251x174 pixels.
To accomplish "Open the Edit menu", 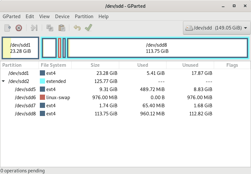I will [x=30, y=17].
